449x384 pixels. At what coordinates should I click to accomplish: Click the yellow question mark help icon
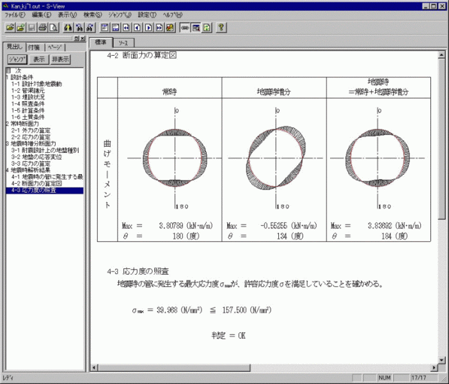(x=221, y=28)
